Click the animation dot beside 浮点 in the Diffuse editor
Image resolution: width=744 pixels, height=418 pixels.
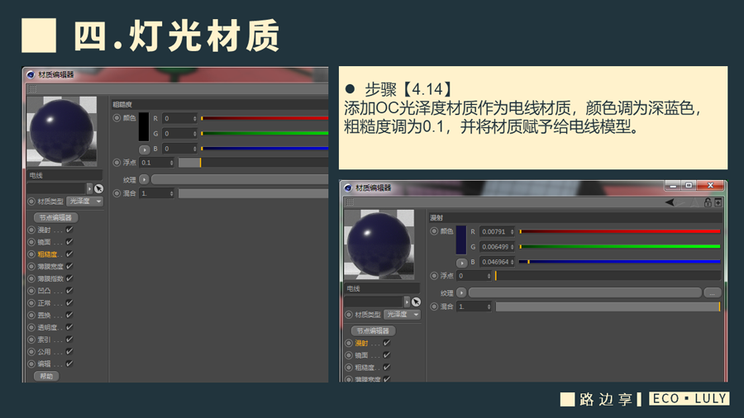(434, 276)
